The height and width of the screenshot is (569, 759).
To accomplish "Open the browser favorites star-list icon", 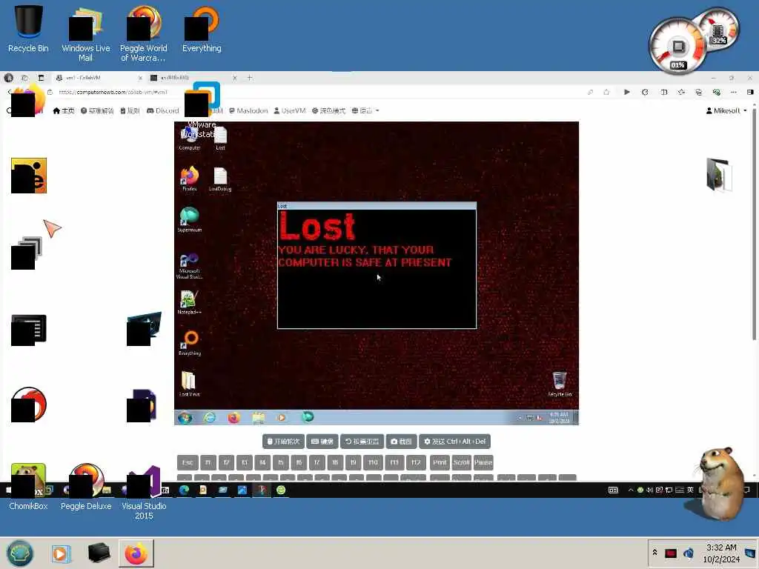I will point(682,92).
